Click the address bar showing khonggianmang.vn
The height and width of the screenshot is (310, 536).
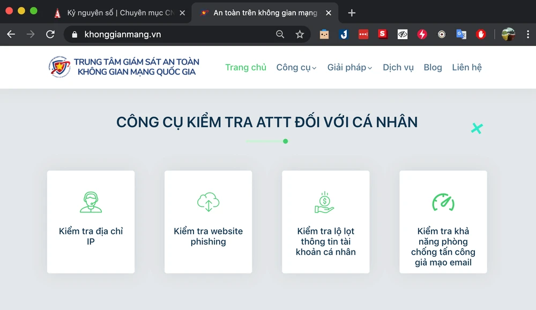172,34
